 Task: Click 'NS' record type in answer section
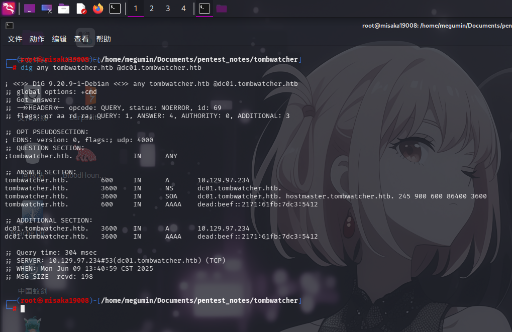[169, 188]
